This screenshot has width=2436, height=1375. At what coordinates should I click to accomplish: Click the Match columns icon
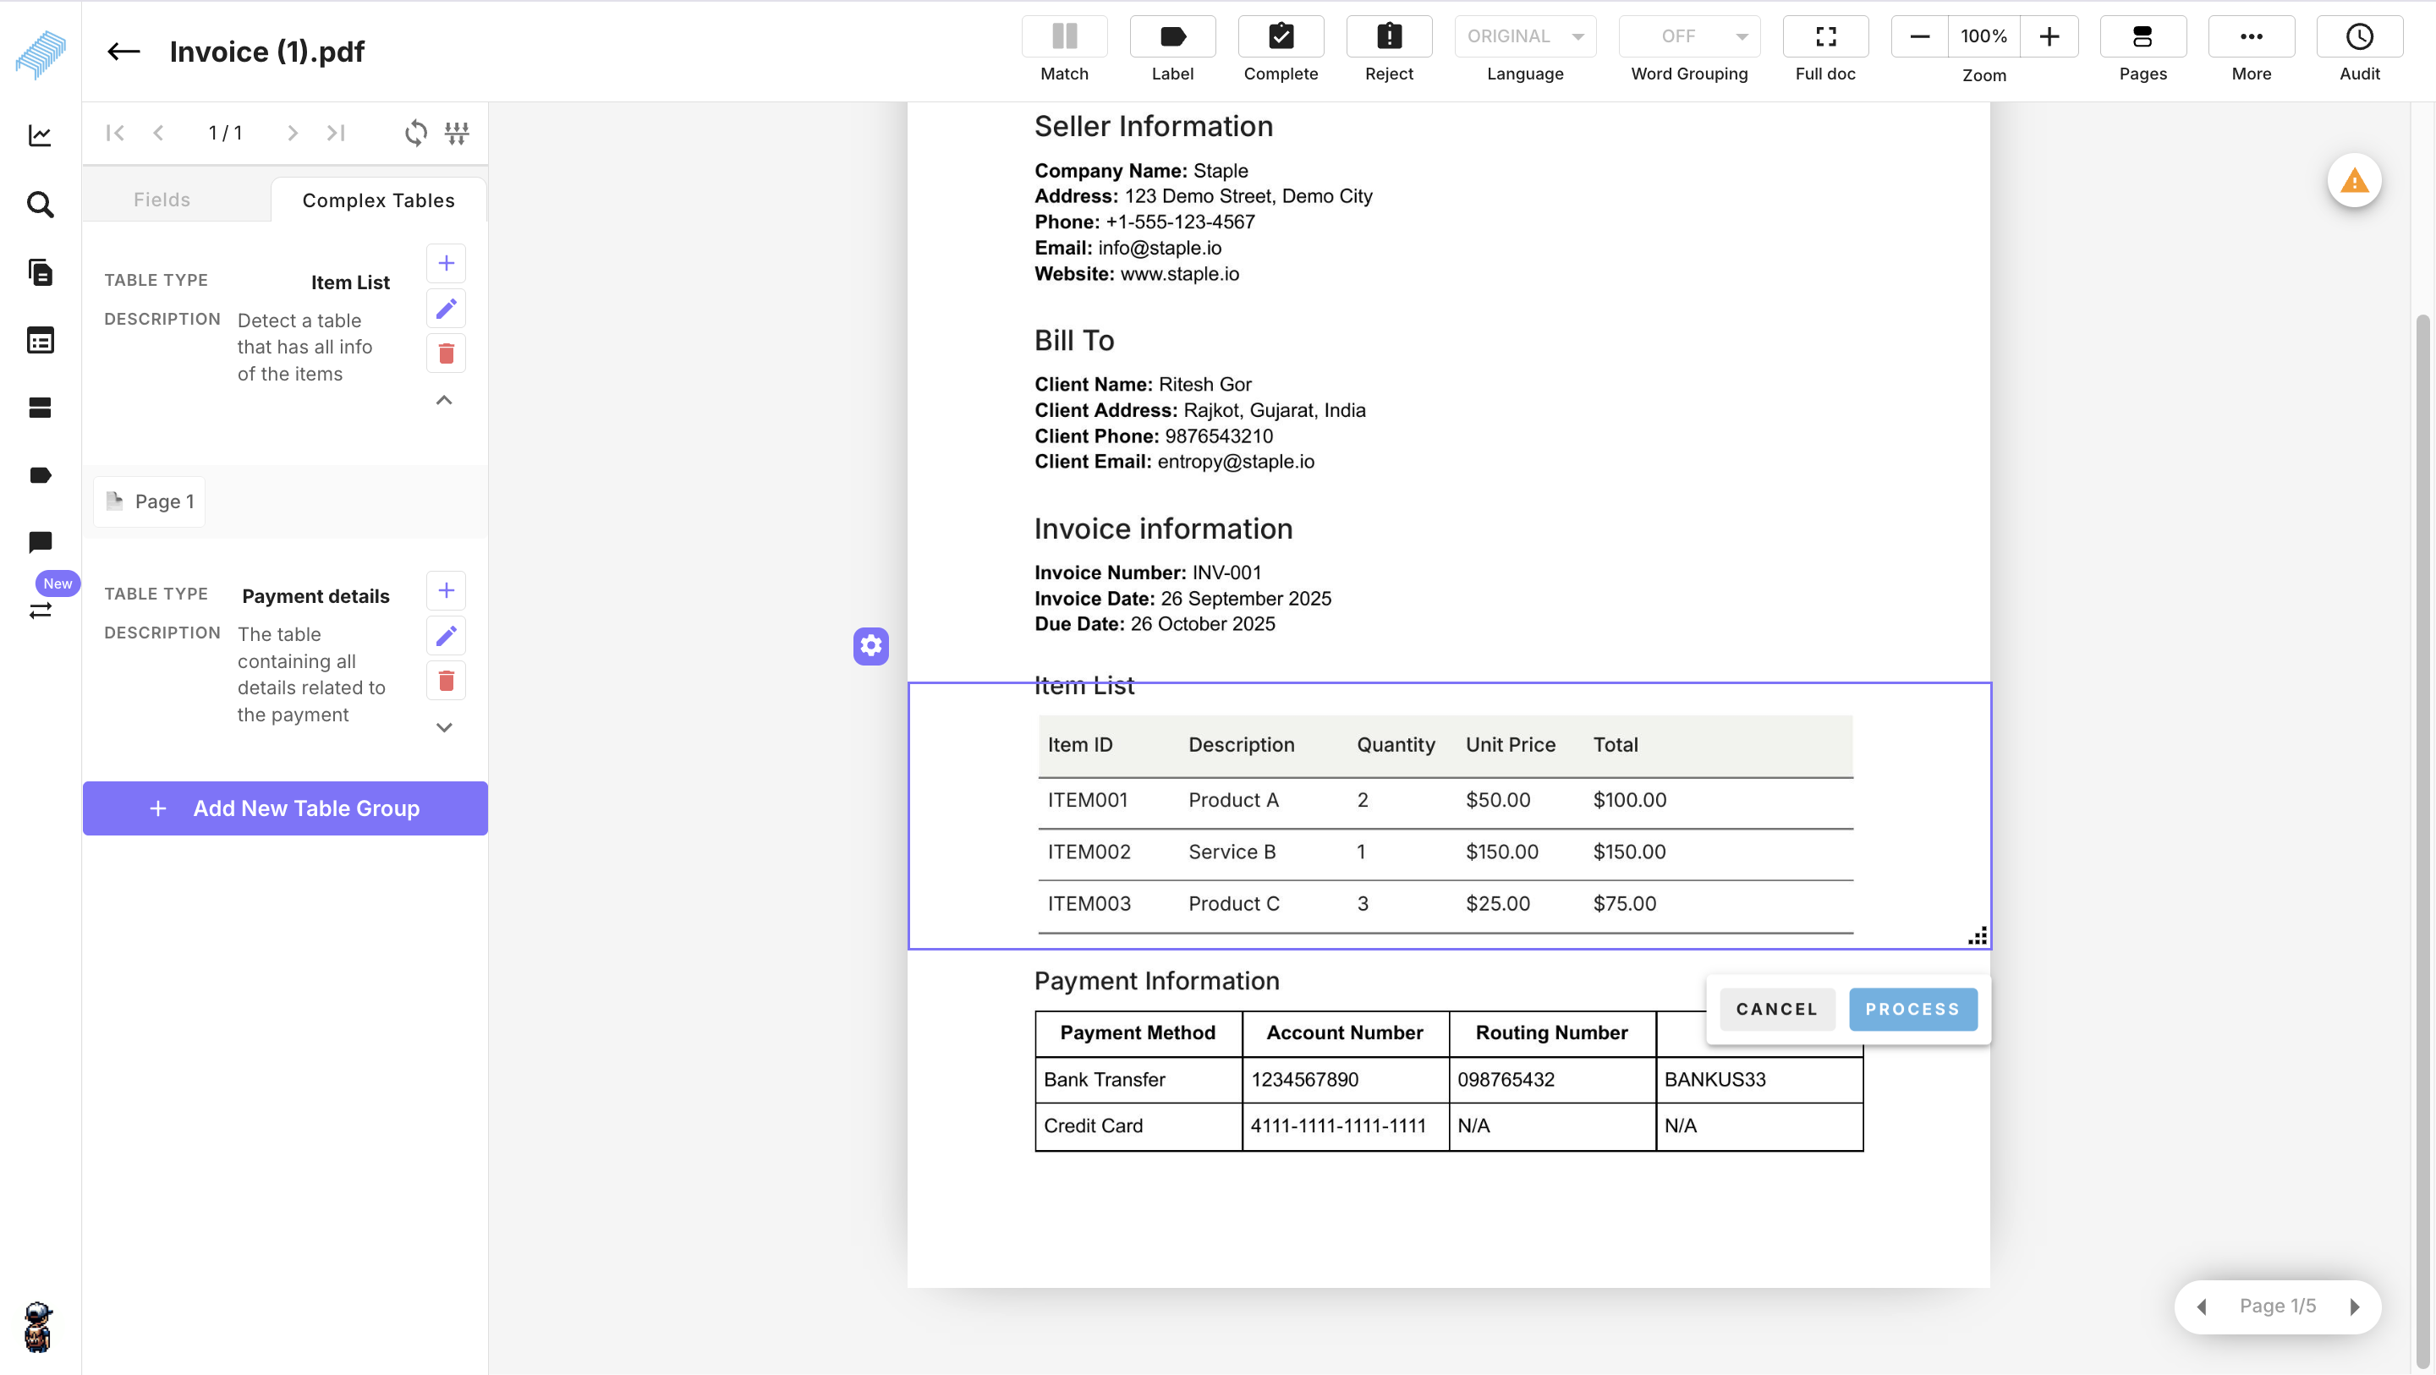tap(1064, 37)
